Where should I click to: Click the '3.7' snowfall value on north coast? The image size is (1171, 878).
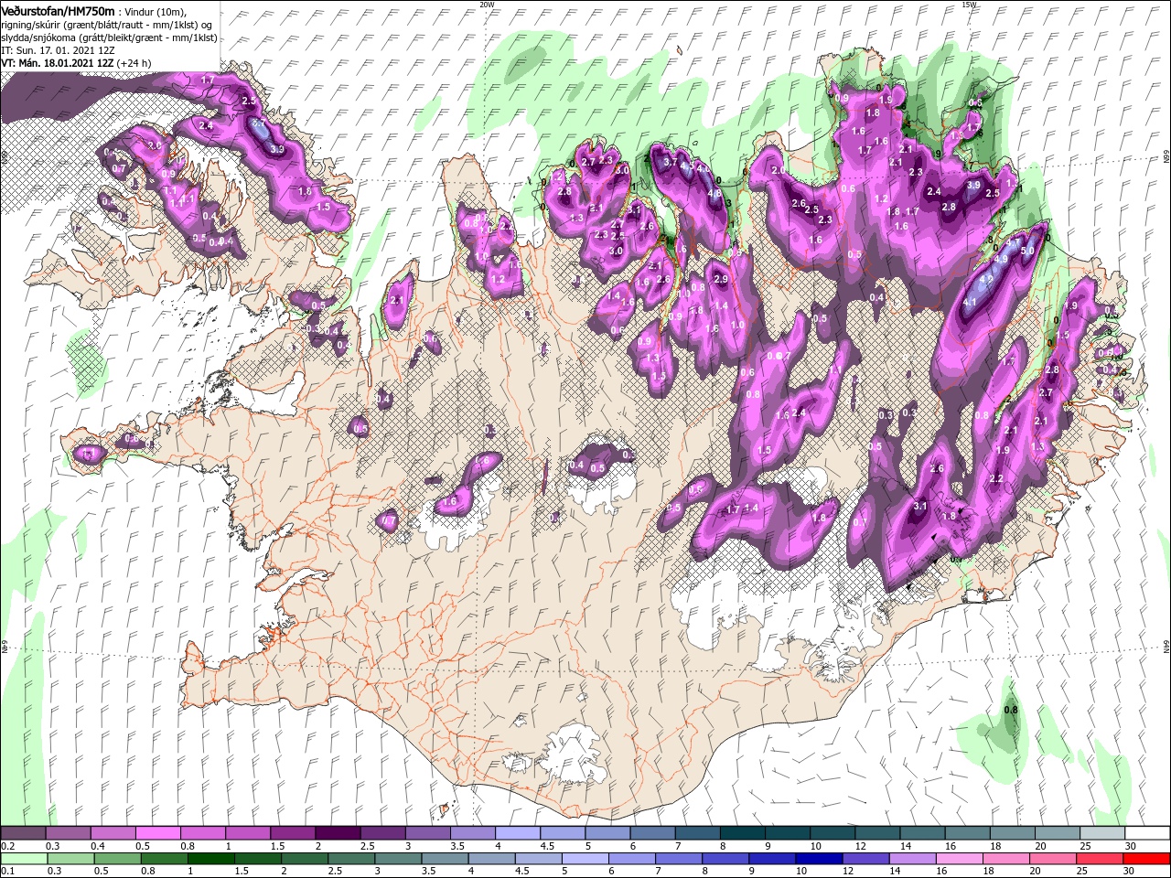click(670, 162)
